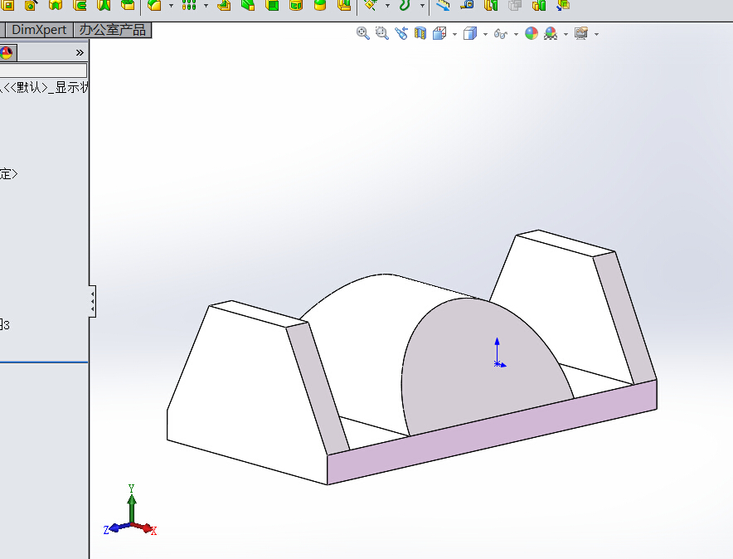733x559 pixels.
Task: Open the Reference Geometry dropdown arrow
Action: (387, 6)
